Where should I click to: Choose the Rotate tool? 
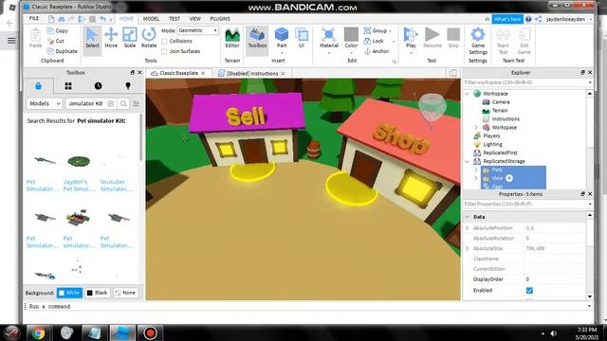(x=149, y=38)
